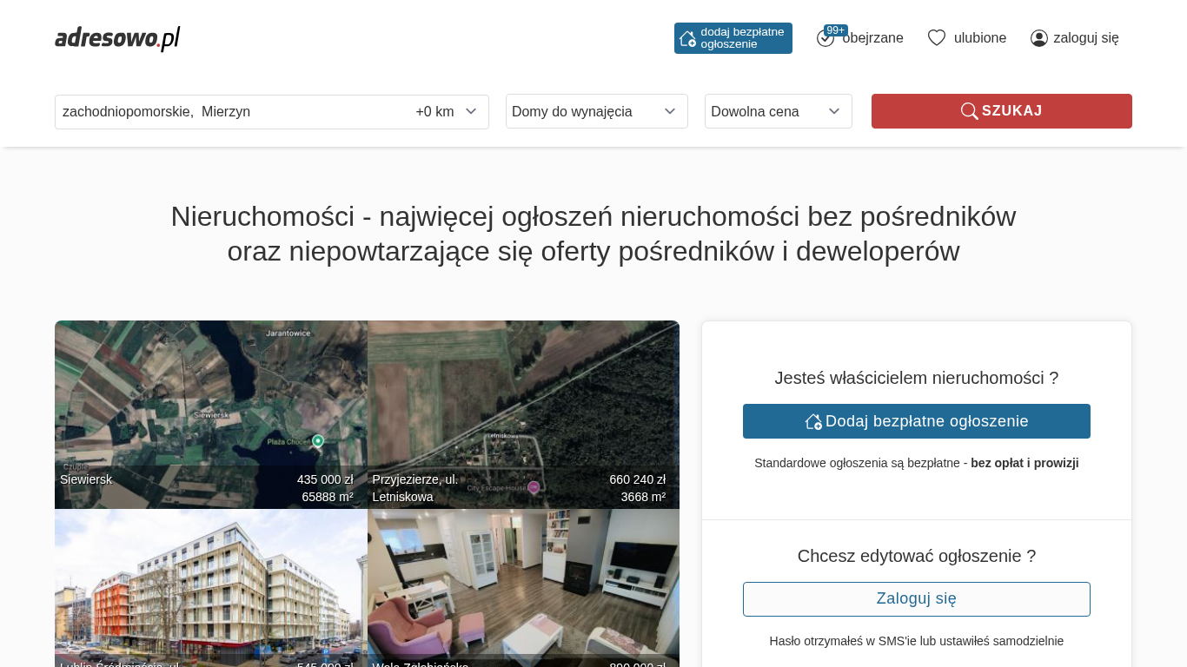Click the user profile icon
The height and width of the screenshot is (667, 1187).
(x=1038, y=38)
